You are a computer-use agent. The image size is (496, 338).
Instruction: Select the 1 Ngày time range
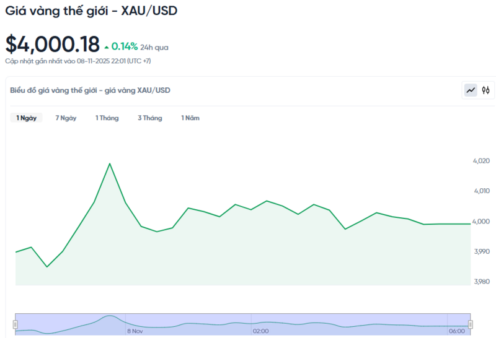tap(26, 118)
